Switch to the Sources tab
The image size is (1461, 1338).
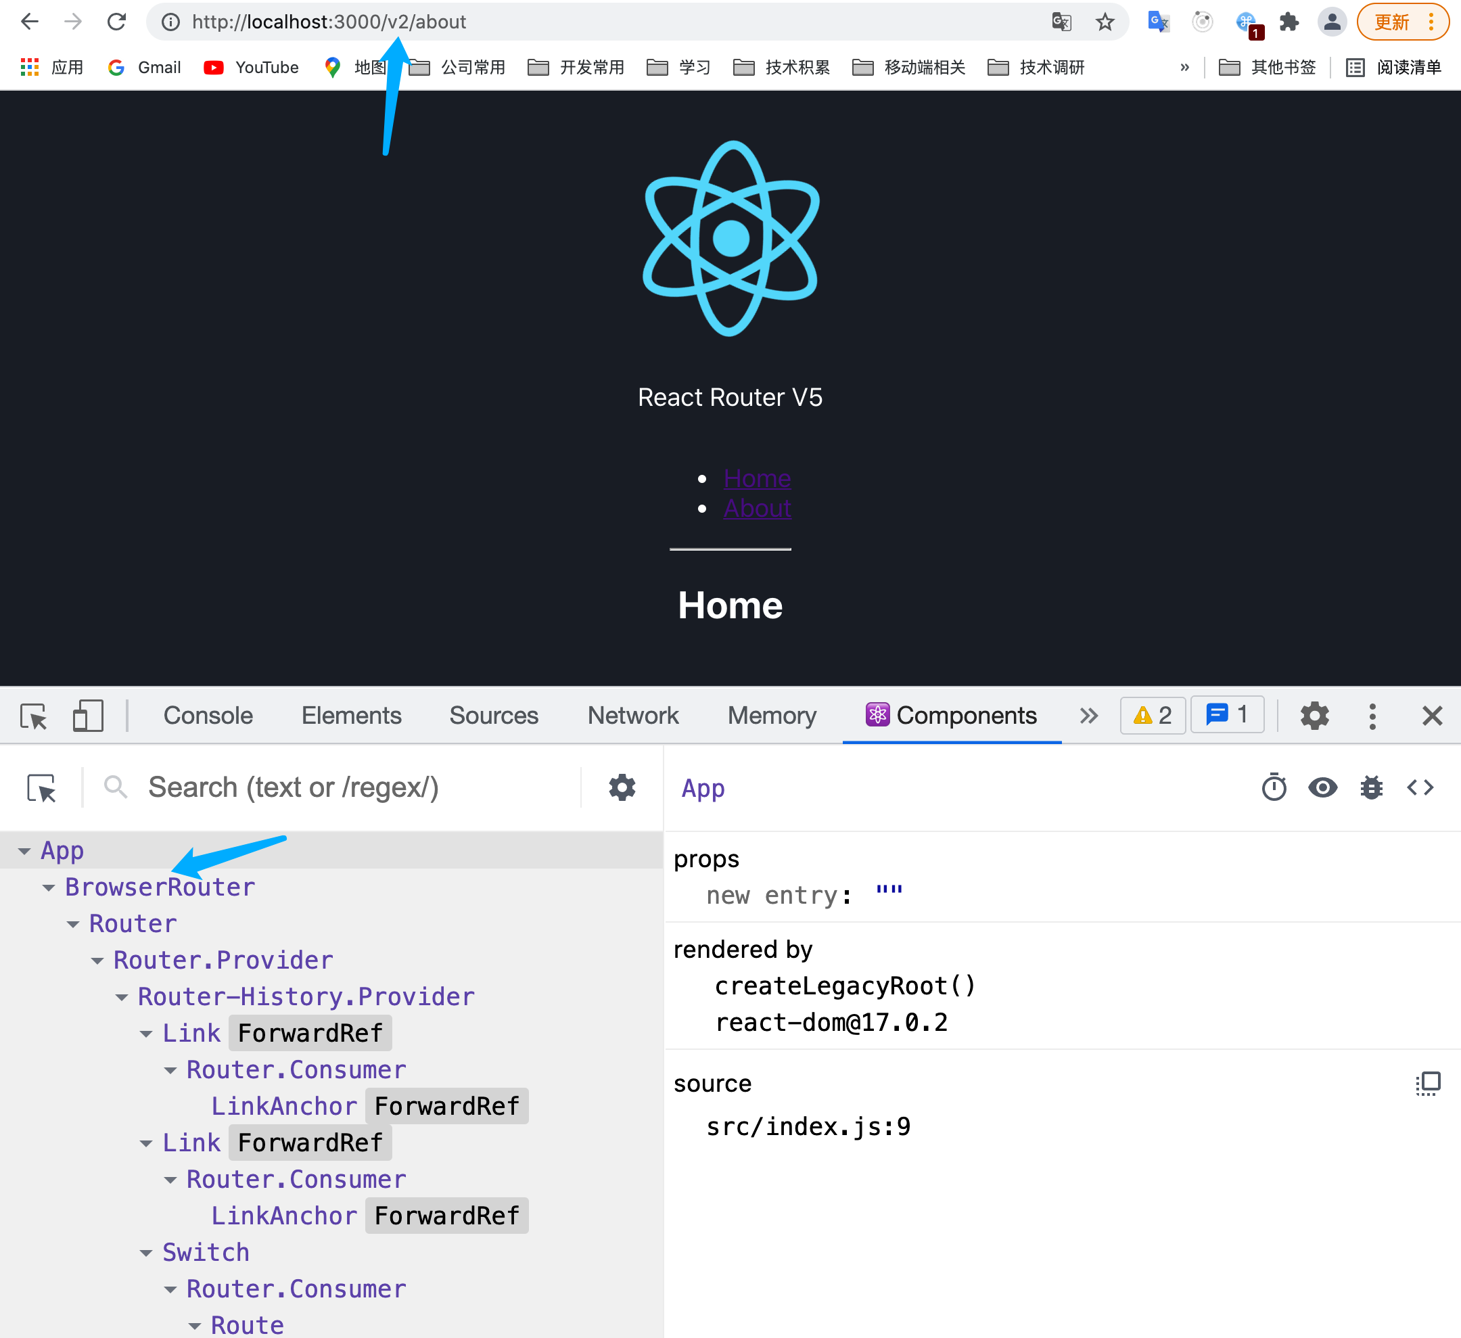(x=494, y=716)
